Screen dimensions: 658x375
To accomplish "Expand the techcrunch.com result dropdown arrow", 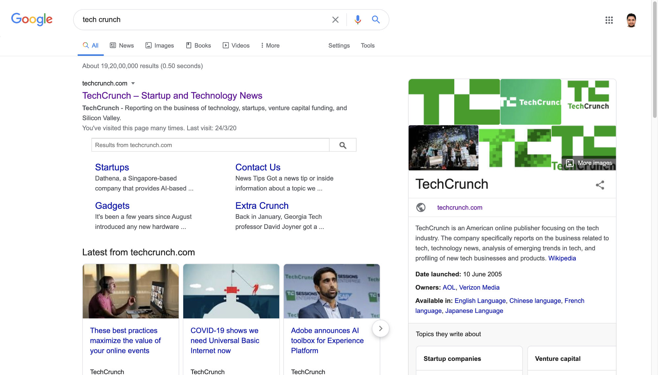I will pos(133,84).
